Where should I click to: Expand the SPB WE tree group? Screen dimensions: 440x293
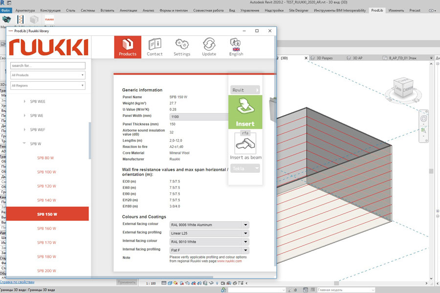click(24, 116)
